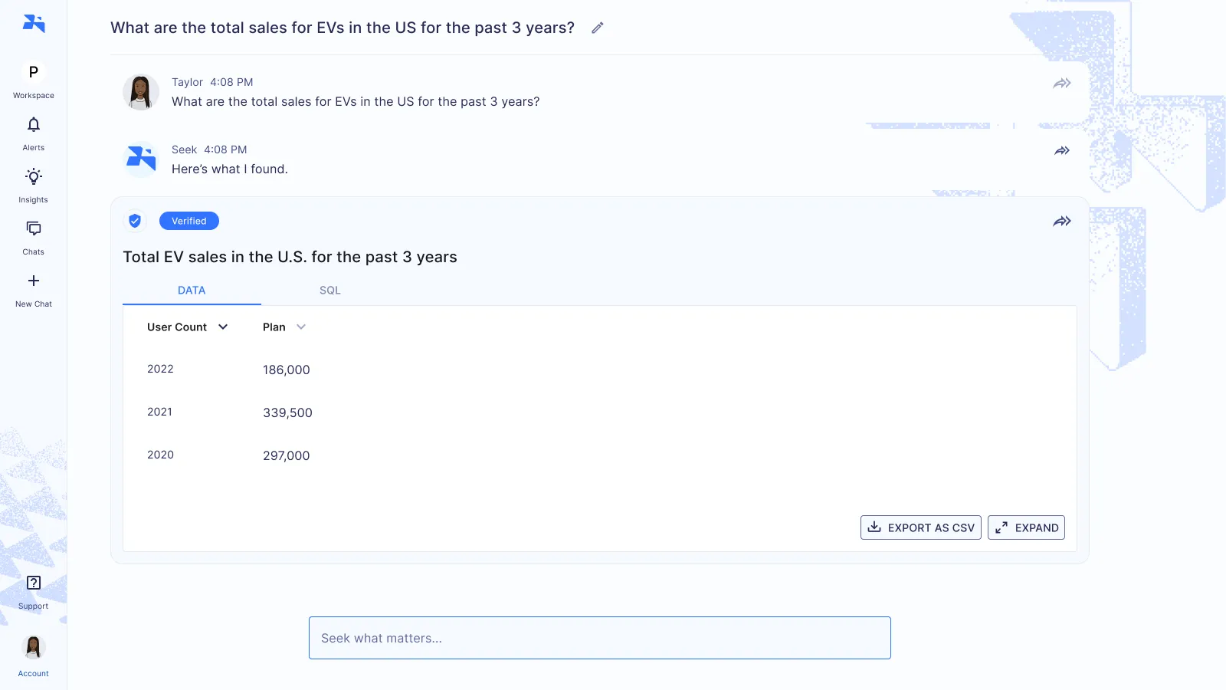The width and height of the screenshot is (1226, 690).
Task: Open the Alerts bell icon
Action: pyautogui.click(x=34, y=125)
